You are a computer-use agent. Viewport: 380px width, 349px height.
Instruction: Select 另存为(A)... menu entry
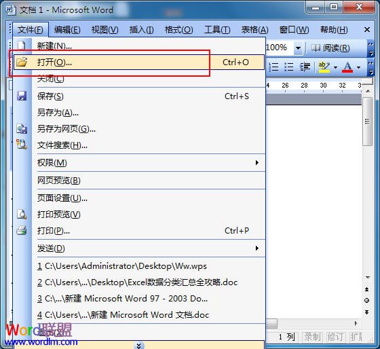139,113
